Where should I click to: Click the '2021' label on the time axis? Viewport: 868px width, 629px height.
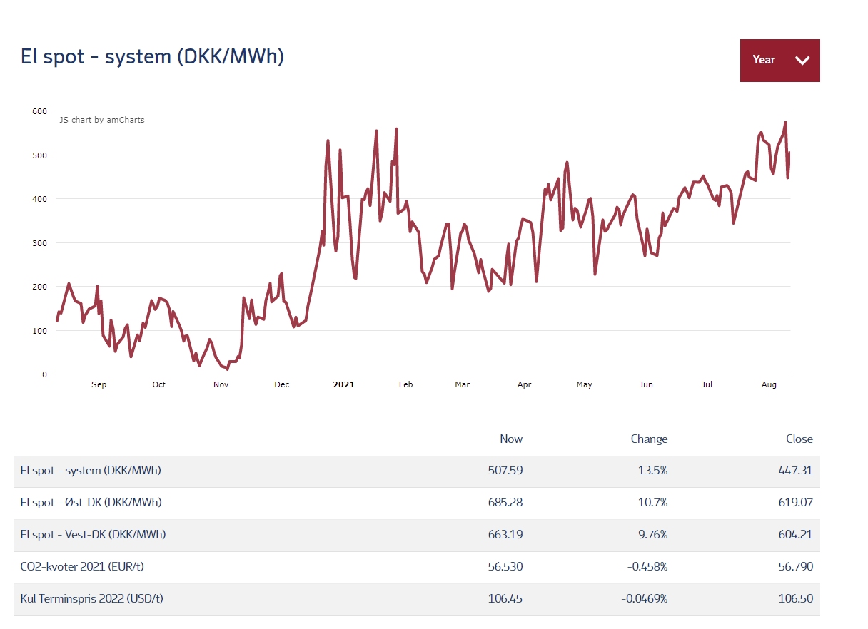[x=343, y=385]
